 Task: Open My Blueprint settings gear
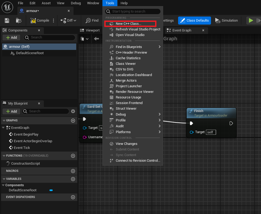pos(73,111)
